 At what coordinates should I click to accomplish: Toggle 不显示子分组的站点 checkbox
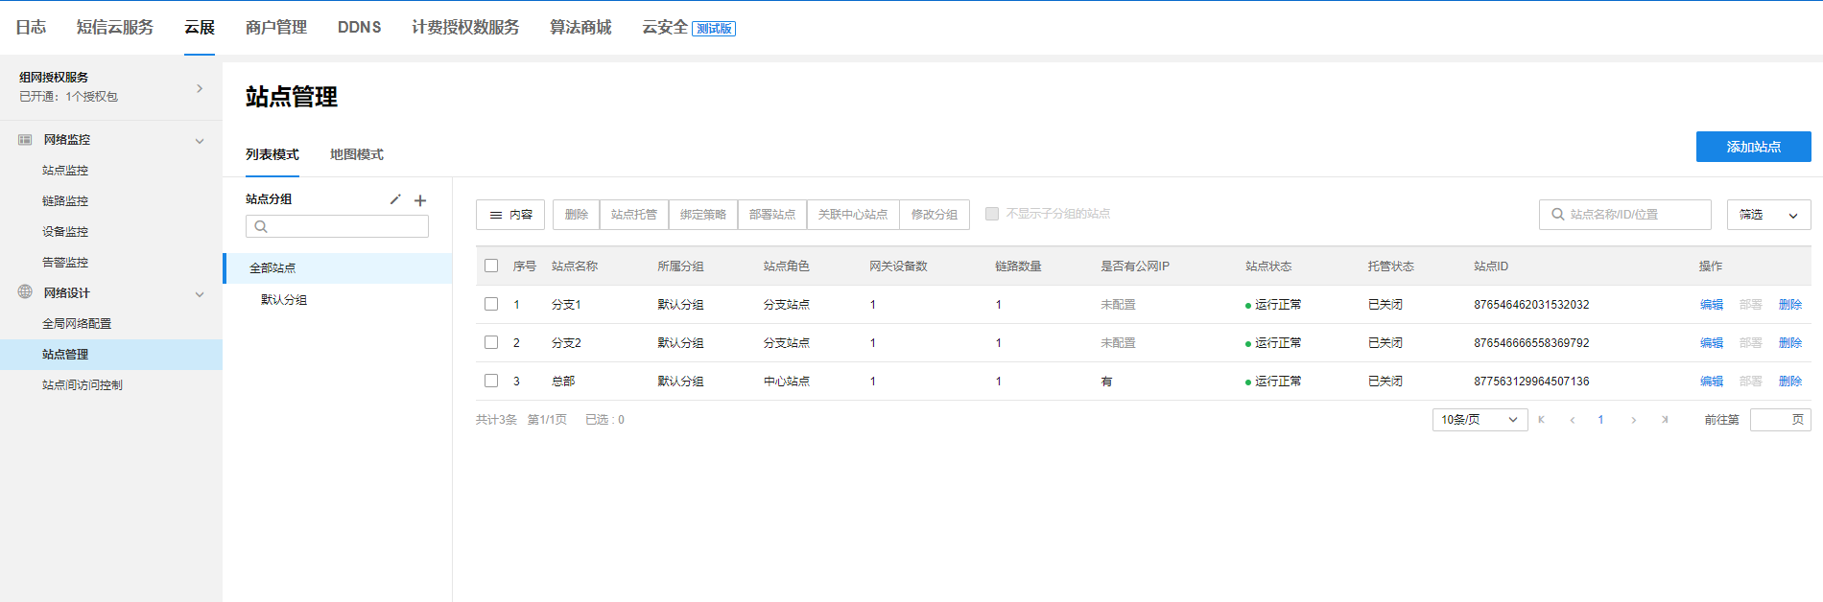tap(992, 214)
